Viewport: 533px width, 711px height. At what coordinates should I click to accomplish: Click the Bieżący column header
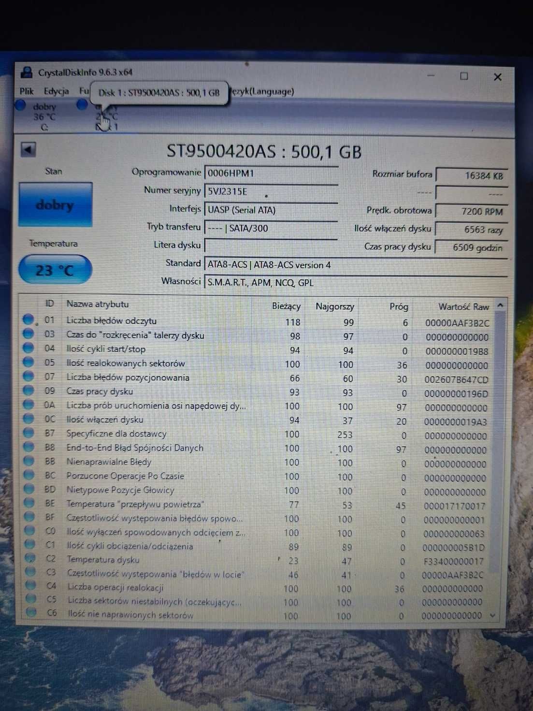(x=286, y=306)
